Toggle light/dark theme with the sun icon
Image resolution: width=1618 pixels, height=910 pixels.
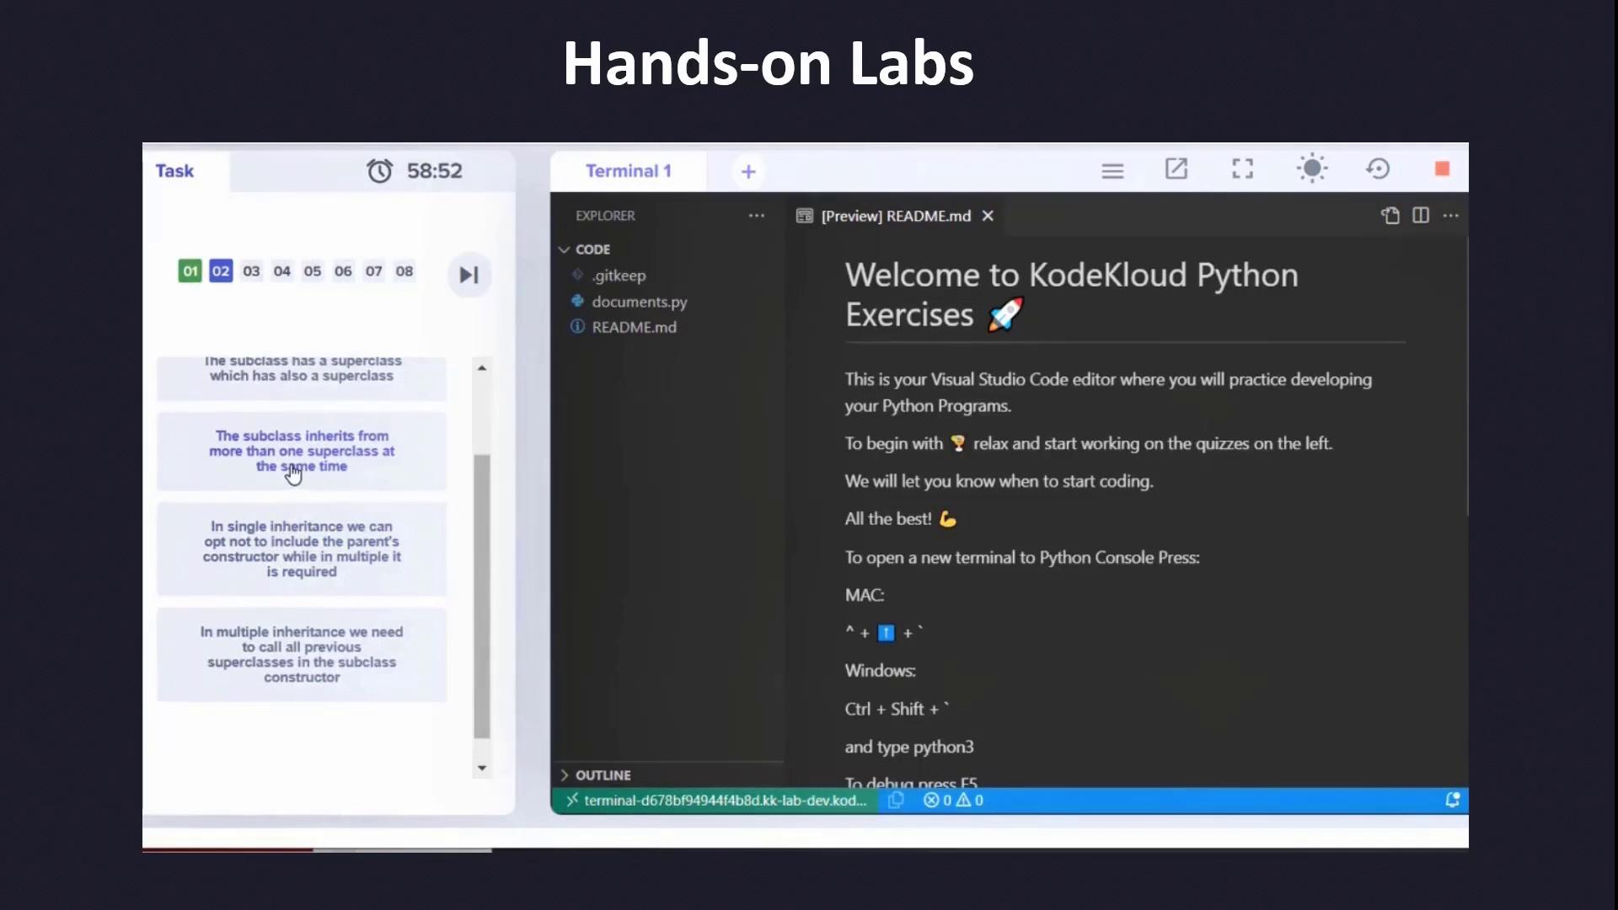pos(1311,169)
